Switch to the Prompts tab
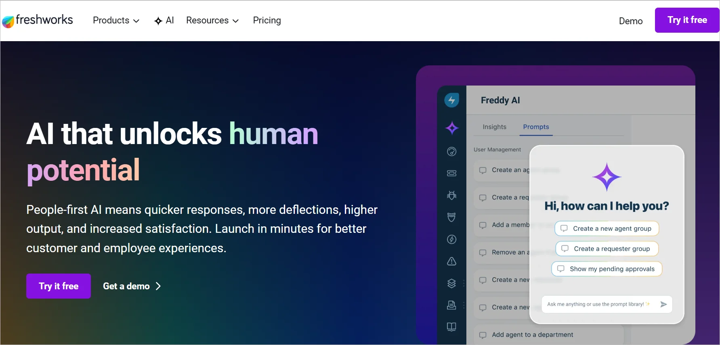This screenshot has width=720, height=345. (536, 127)
